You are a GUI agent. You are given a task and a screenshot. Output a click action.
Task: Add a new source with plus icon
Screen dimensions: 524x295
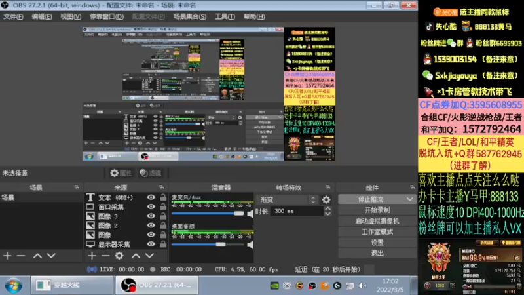coord(92,256)
